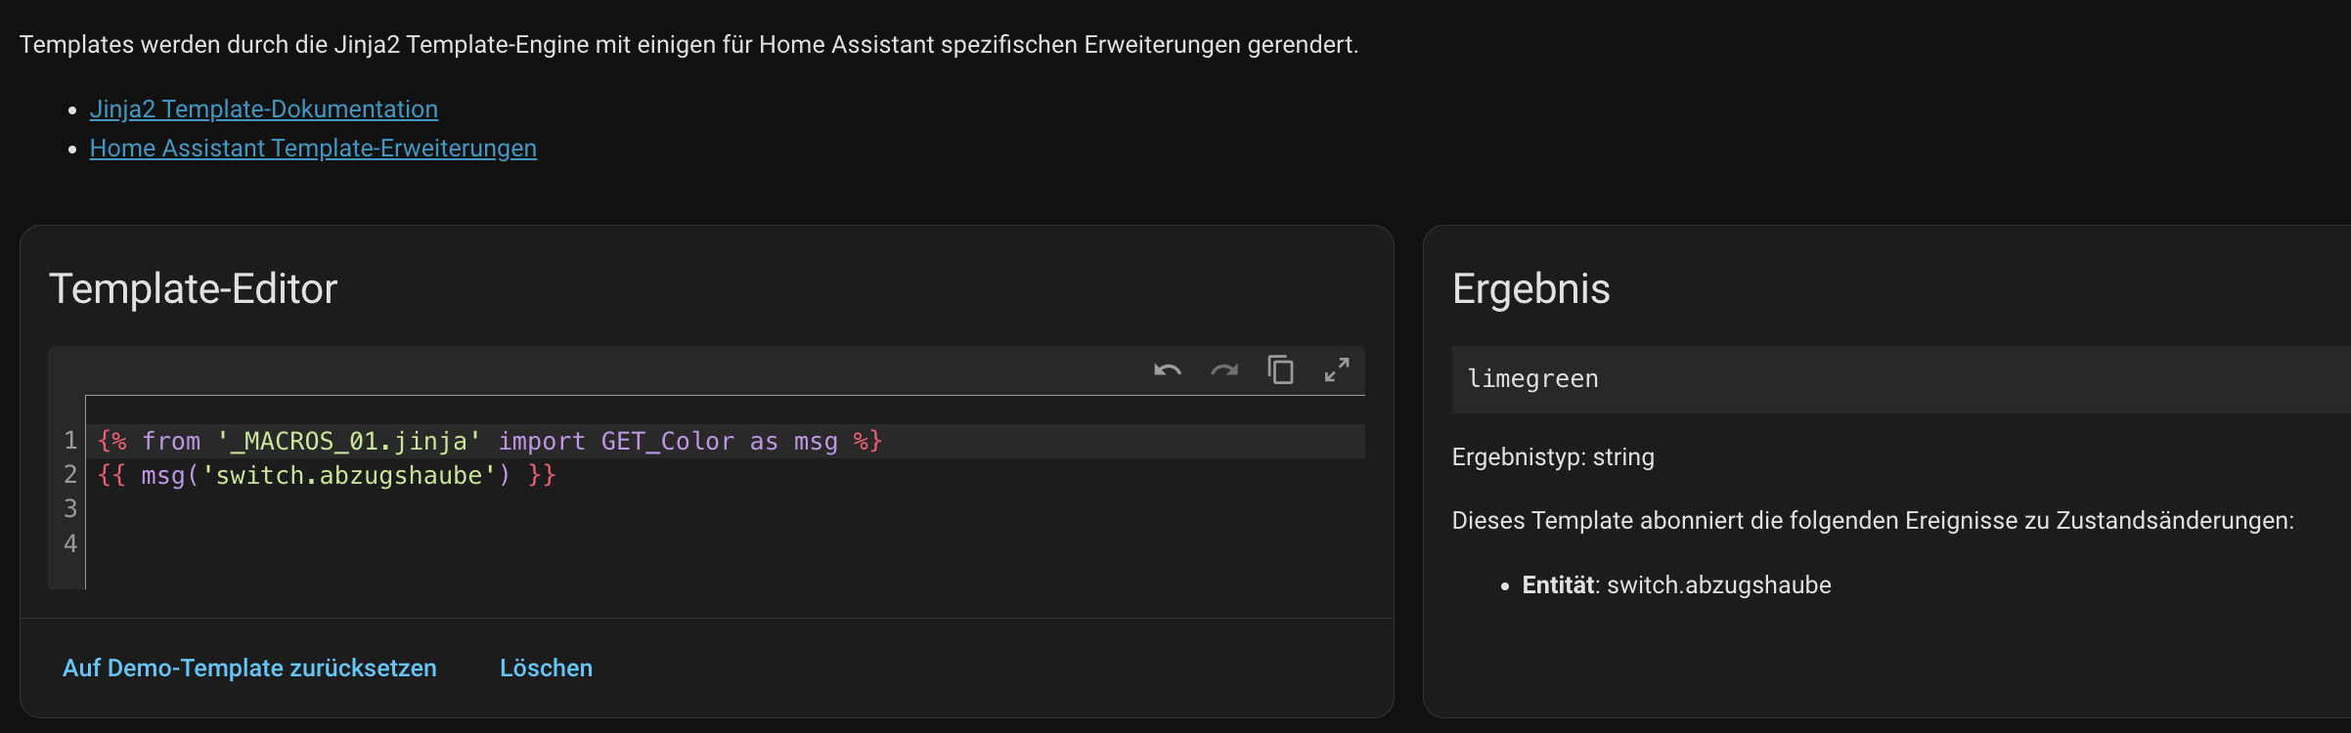The width and height of the screenshot is (2351, 733).
Task: Click the undo icon in the editor toolbar
Action: point(1168,370)
